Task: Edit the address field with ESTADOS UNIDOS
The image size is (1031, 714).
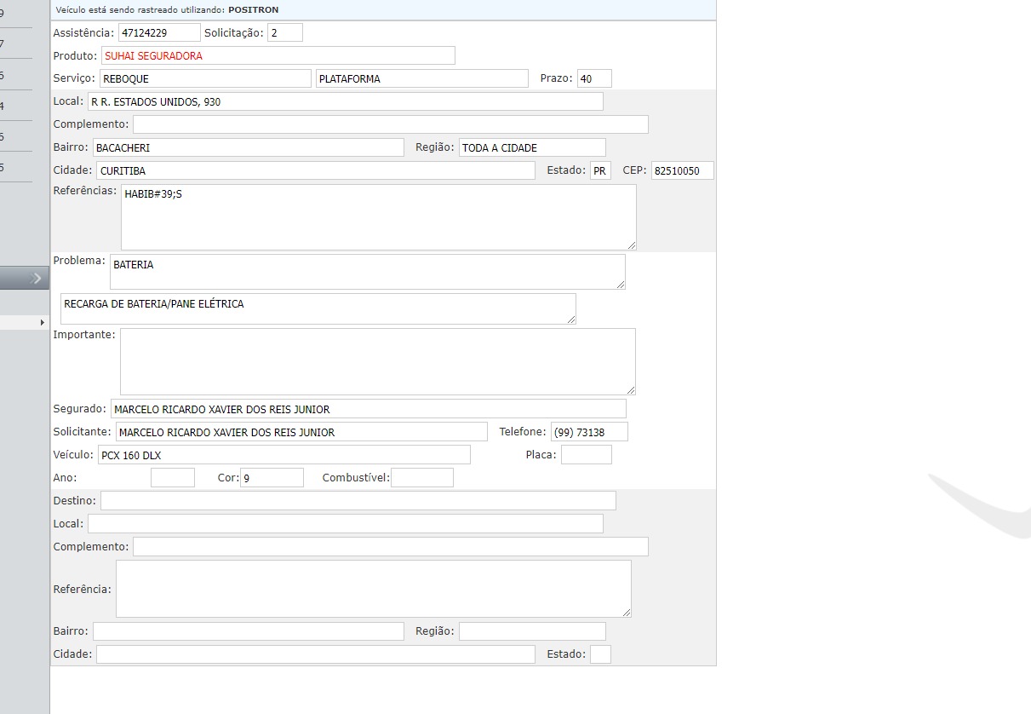Action: [x=345, y=102]
